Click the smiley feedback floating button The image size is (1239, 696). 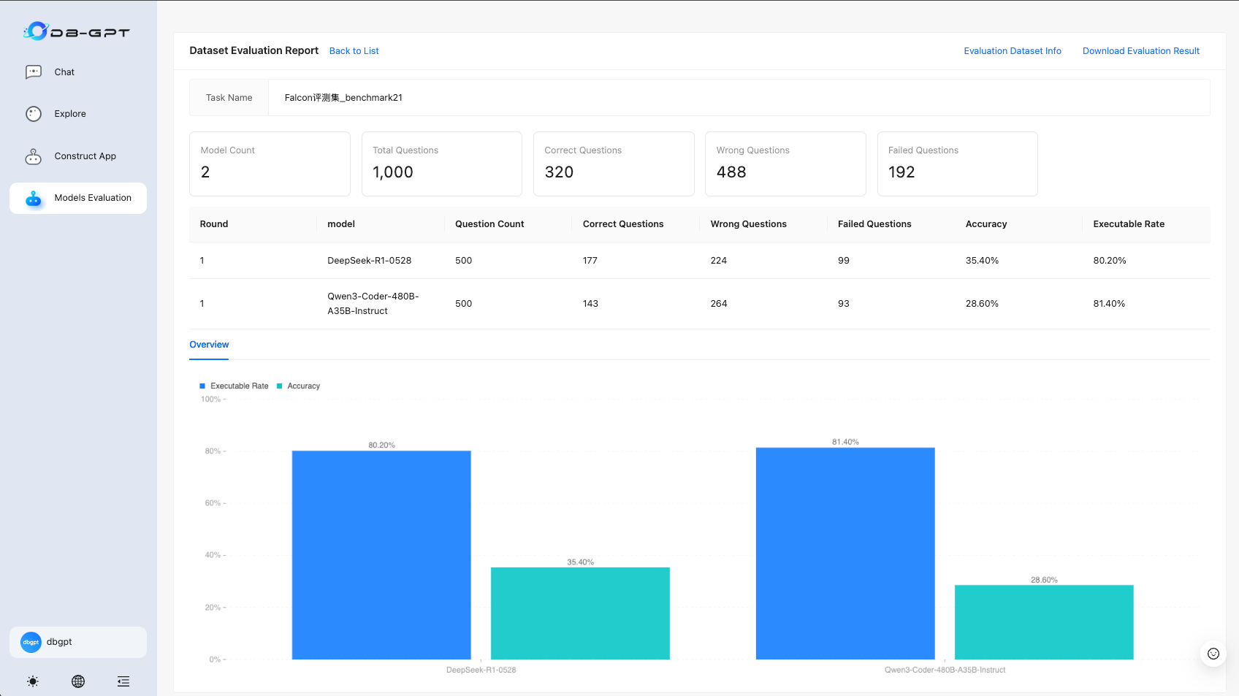coord(1213,654)
